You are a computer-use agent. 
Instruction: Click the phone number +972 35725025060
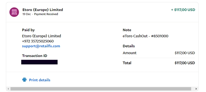[x=38, y=41]
